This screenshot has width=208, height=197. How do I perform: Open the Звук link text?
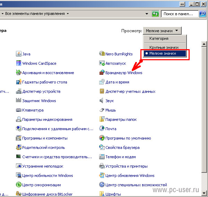tap(110, 101)
